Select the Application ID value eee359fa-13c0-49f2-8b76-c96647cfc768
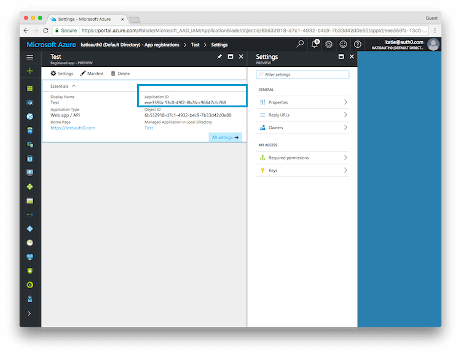Screen dimensions: 461x355 click(x=185, y=102)
